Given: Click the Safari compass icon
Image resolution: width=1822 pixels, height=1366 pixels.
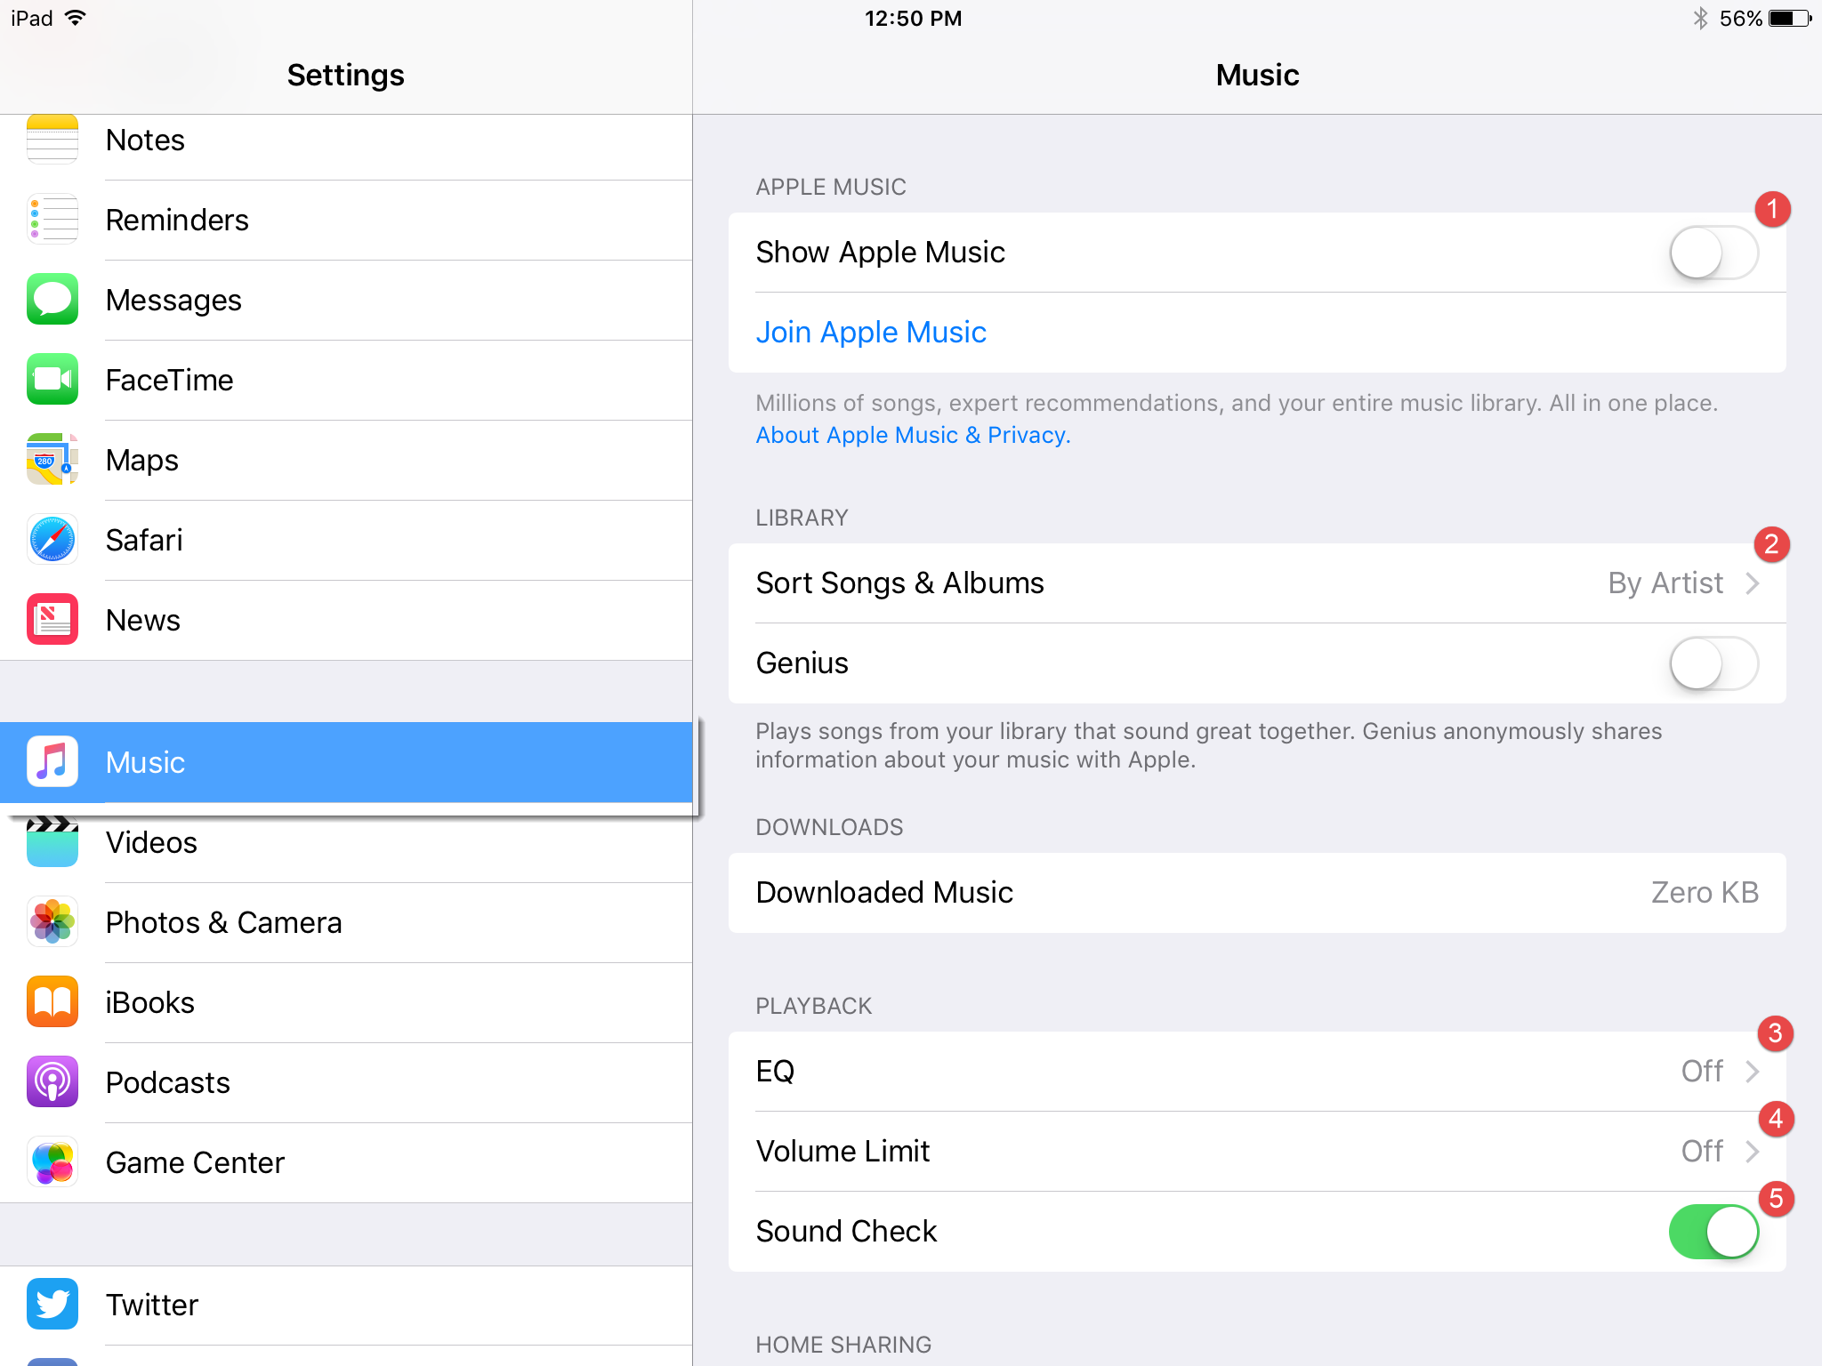Looking at the screenshot, I should point(52,540).
